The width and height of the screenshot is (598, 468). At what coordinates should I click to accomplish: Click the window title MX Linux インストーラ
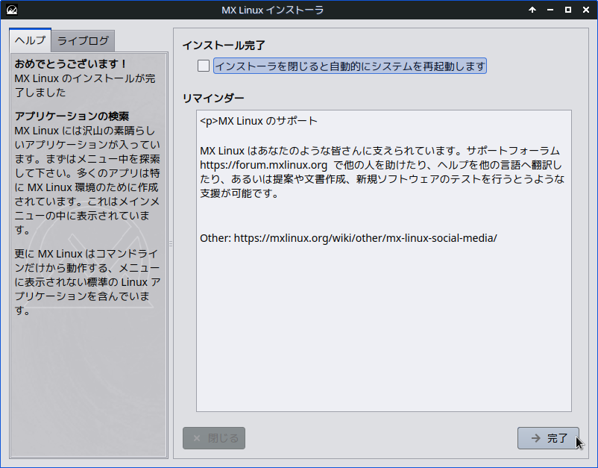click(272, 10)
